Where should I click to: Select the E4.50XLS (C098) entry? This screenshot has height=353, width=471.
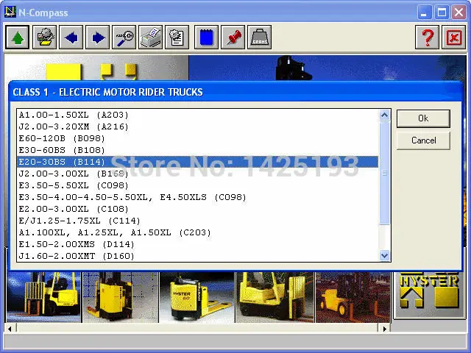[x=198, y=197]
